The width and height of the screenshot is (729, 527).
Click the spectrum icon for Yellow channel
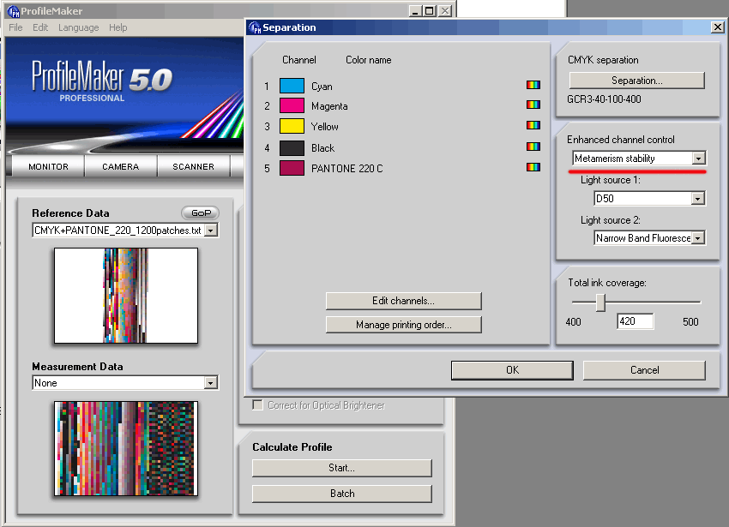click(x=533, y=125)
